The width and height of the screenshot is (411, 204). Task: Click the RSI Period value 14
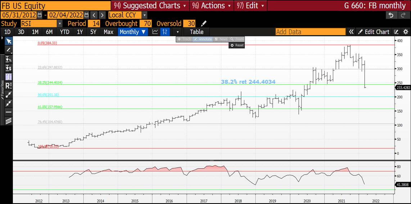(x=94, y=24)
